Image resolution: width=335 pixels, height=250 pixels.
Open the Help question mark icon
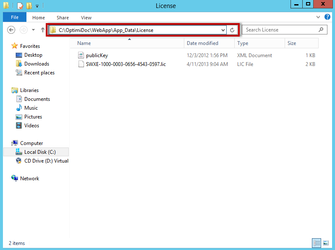pyautogui.click(x=327, y=17)
